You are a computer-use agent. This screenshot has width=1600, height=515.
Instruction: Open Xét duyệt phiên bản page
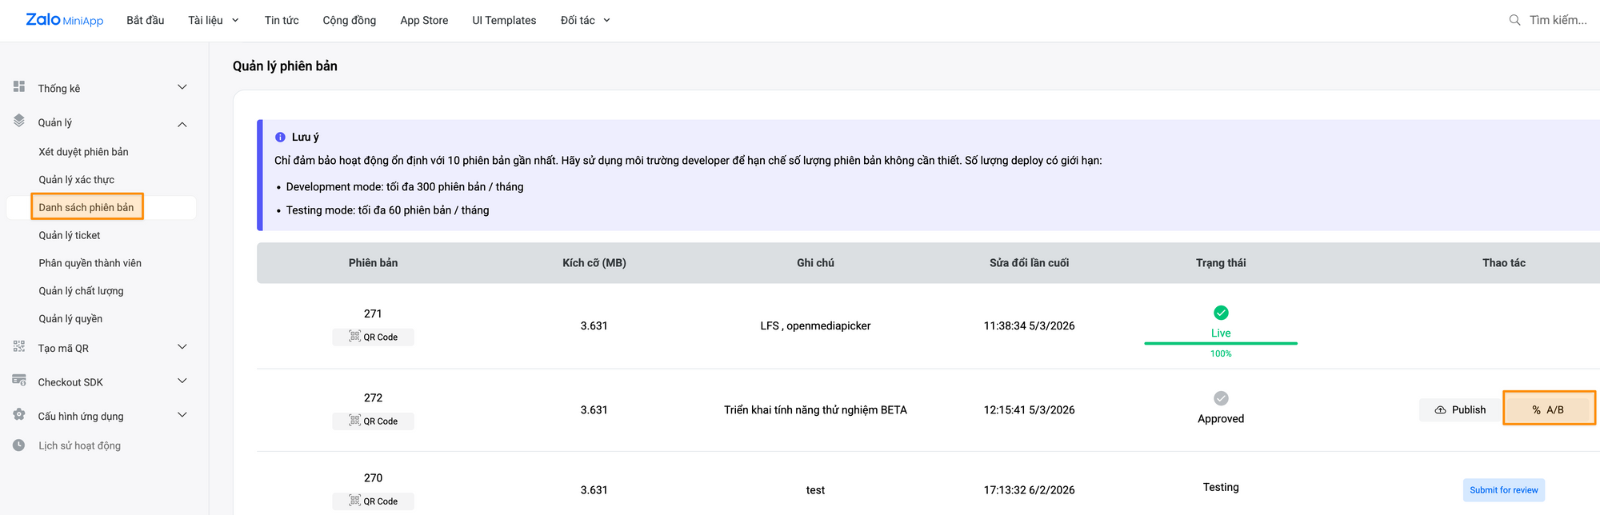tap(83, 152)
